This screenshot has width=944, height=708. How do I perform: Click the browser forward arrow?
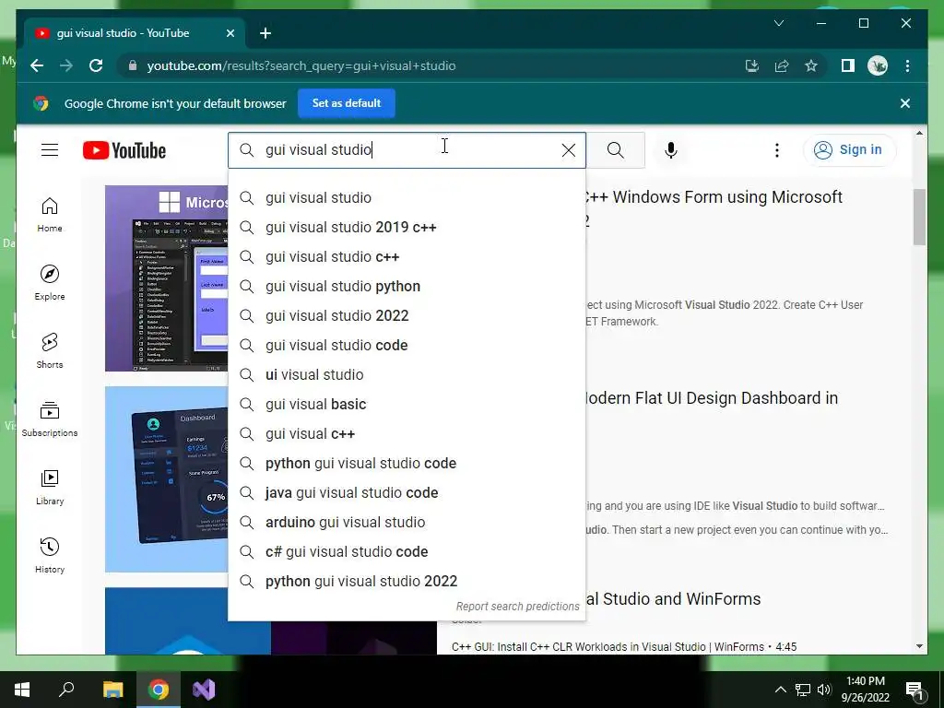tap(66, 65)
